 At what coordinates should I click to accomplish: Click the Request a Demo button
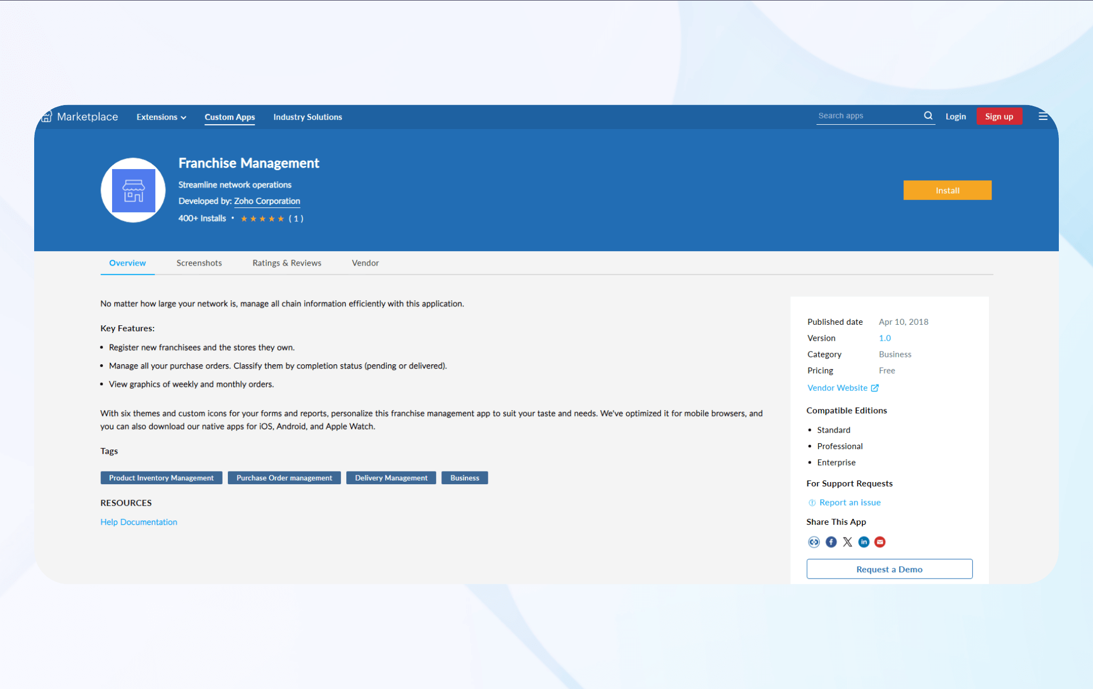coord(889,569)
